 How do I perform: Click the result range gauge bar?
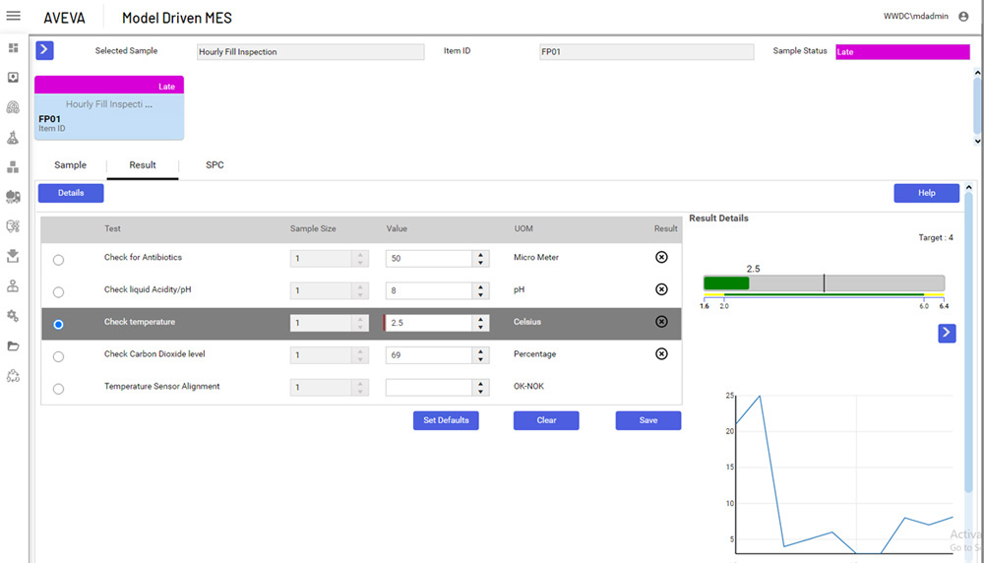tap(824, 283)
